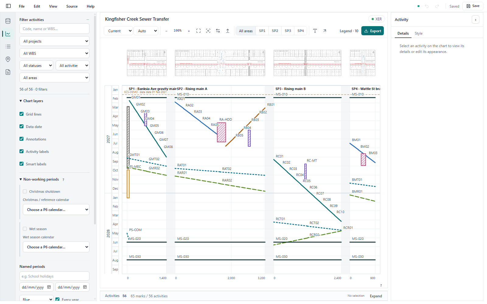
Task: Toggle the Annotations checkbox
Action: (x=21, y=139)
